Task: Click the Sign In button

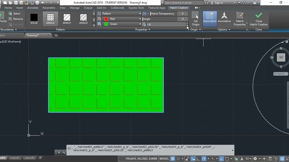Action: click(x=217, y=3)
